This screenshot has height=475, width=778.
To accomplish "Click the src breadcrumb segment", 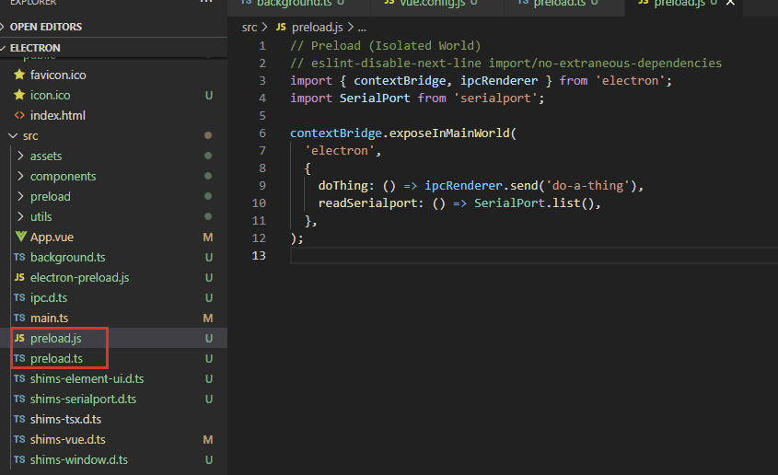I will (250, 28).
